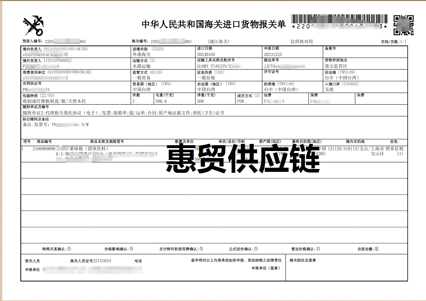Viewport: 426px width, 301px height.
Task: Select the title 中华人民共和国海关进口货物报关单
Action: pyautogui.click(x=214, y=24)
